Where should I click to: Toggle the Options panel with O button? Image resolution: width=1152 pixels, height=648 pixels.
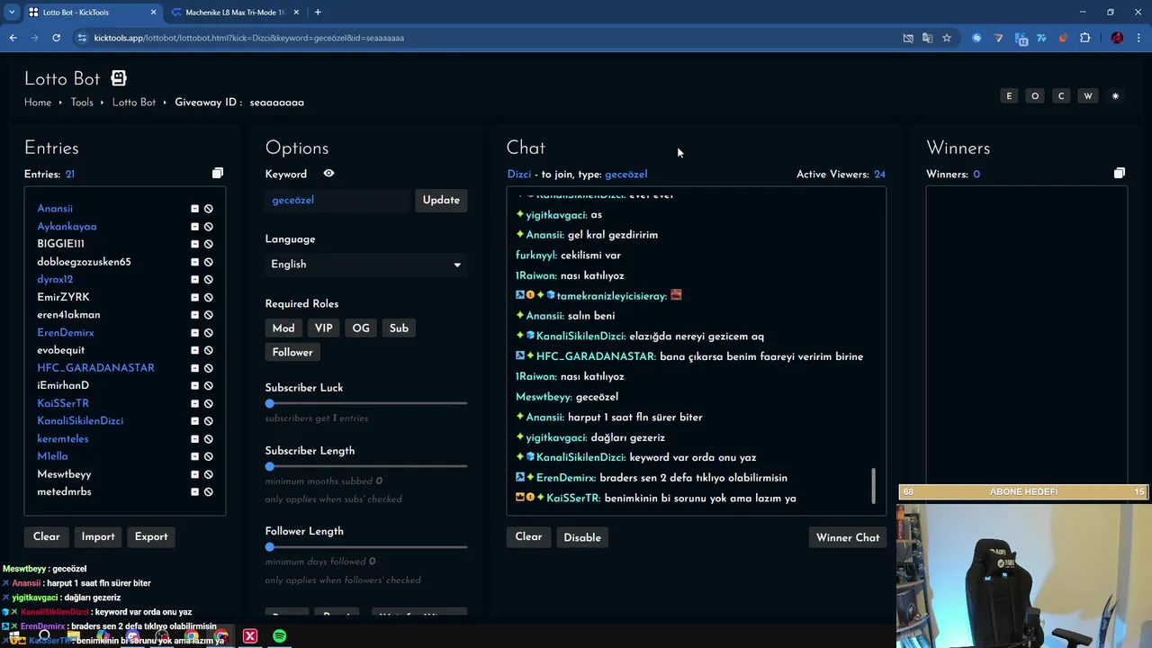coord(1035,96)
